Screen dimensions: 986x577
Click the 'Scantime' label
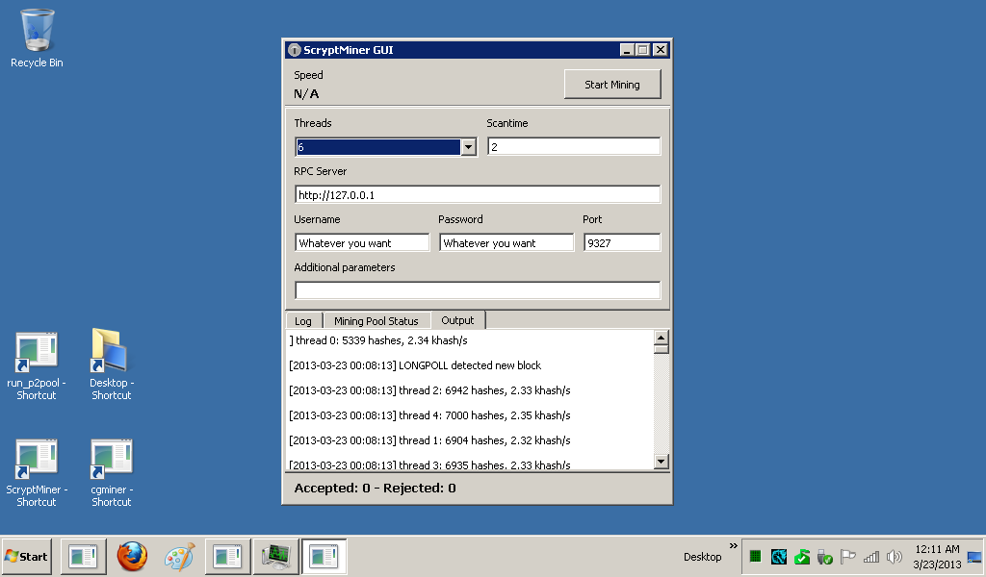pyautogui.click(x=506, y=123)
